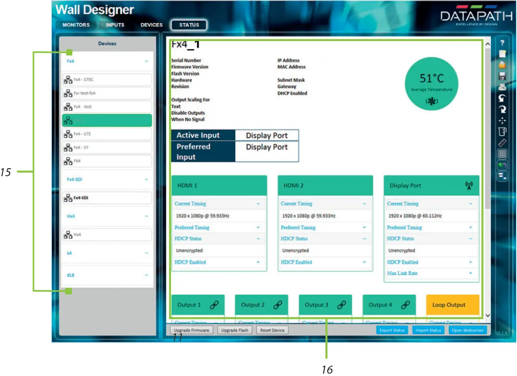
Task: Click the Export Status button
Action: (392, 330)
